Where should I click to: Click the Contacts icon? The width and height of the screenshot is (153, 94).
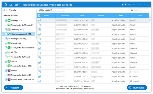[9, 30]
